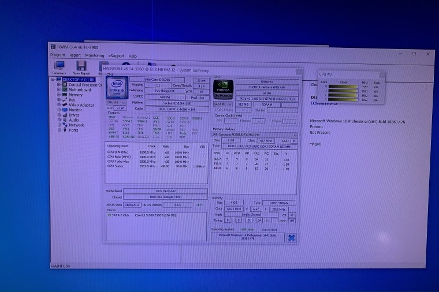Click the Intel Core i5-3570K name field
The width and height of the screenshot is (439, 292).
157,80
